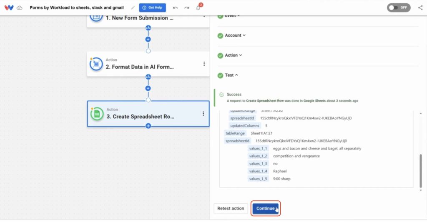Click the workflow title text

pyautogui.click(x=77, y=7)
